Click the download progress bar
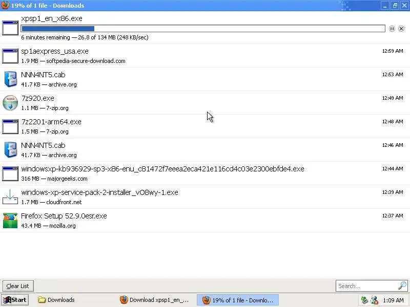410x307 pixels. (x=203, y=29)
